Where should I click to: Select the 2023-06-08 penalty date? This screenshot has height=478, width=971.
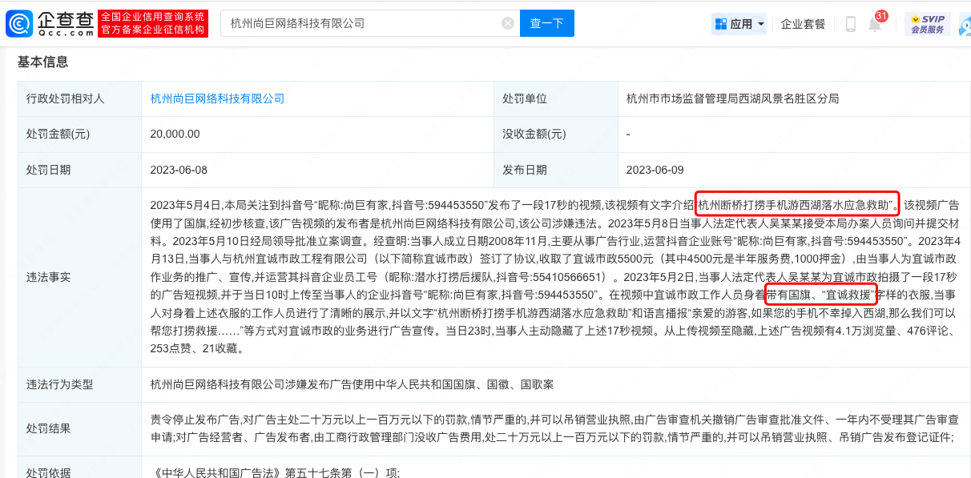179,170
